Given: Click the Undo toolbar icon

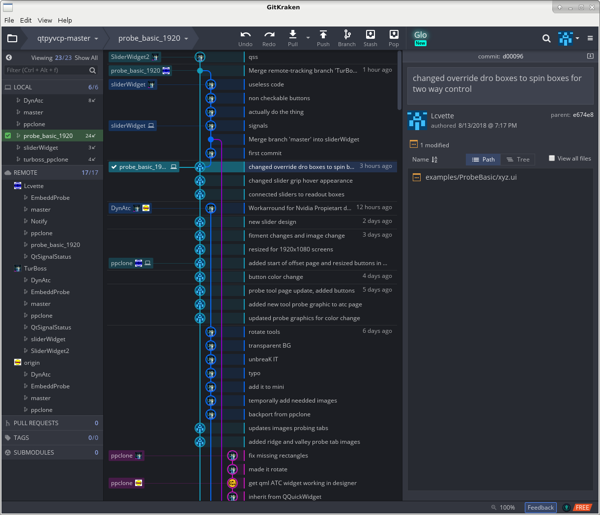Looking at the screenshot, I should click(245, 34).
